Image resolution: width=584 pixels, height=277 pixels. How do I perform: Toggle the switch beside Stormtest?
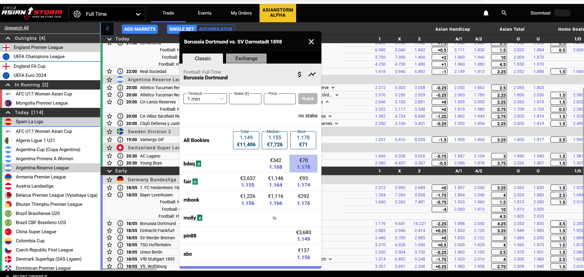click(562, 13)
